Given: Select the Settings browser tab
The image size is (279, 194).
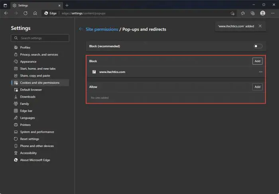Looking at the screenshot, I should click(37, 6).
